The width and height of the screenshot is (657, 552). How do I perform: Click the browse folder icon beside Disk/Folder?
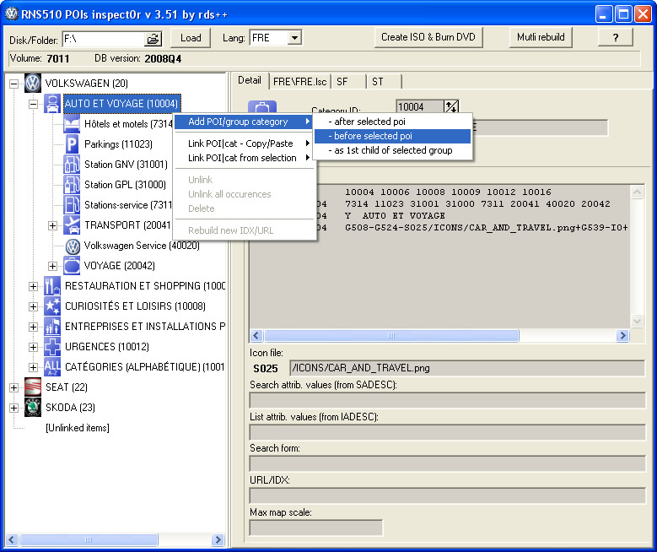(x=153, y=38)
